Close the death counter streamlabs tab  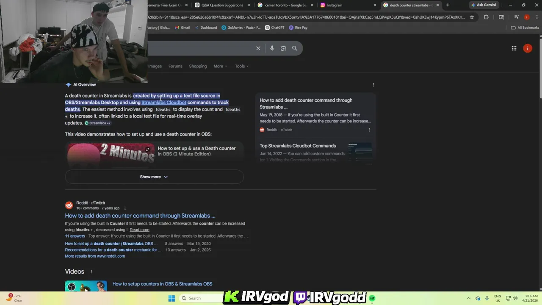[437, 5]
